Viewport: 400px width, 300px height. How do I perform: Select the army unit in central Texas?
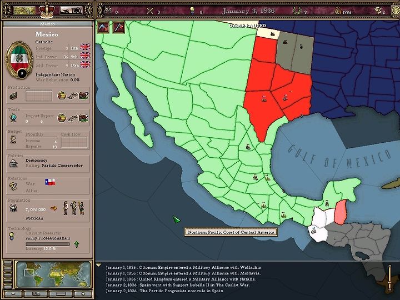click(264, 98)
